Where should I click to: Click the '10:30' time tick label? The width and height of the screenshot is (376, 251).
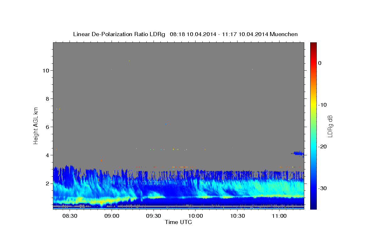pyautogui.click(x=238, y=216)
